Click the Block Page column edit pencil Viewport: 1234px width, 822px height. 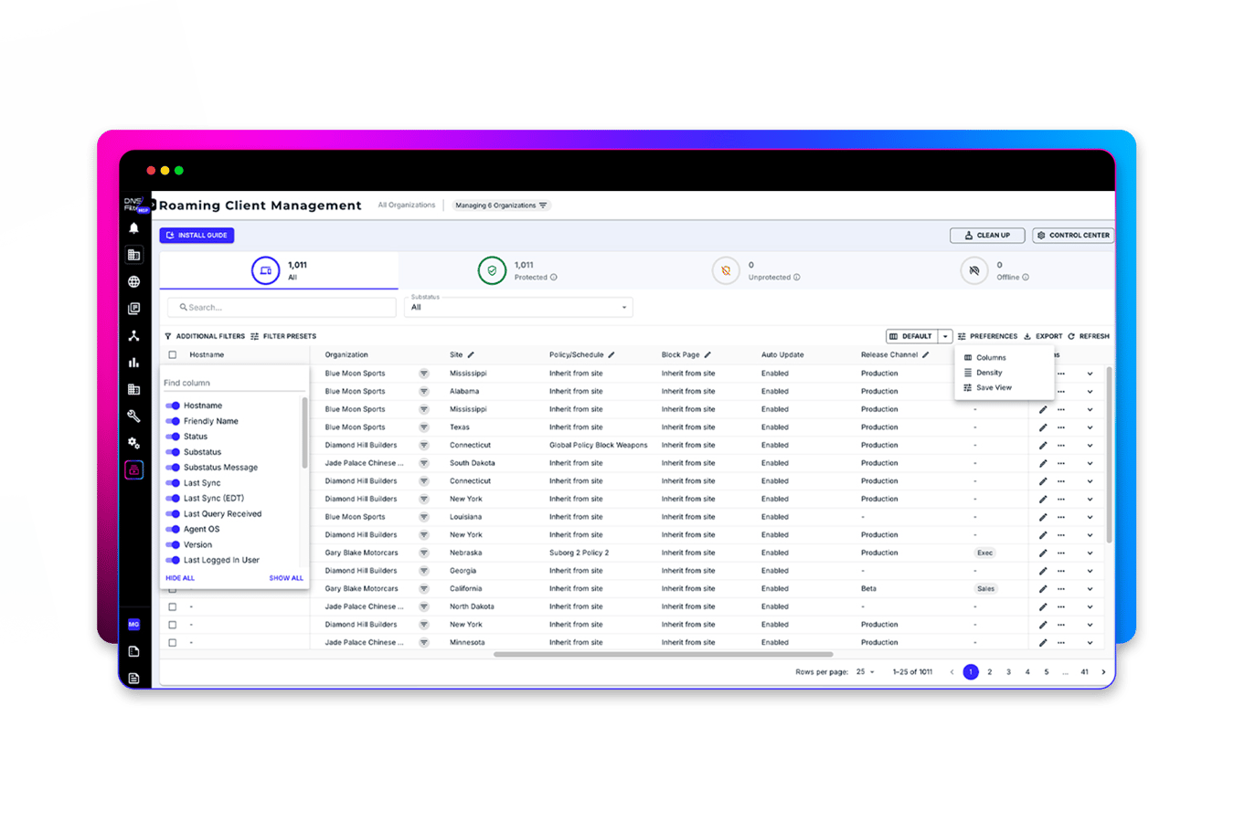[x=707, y=354]
